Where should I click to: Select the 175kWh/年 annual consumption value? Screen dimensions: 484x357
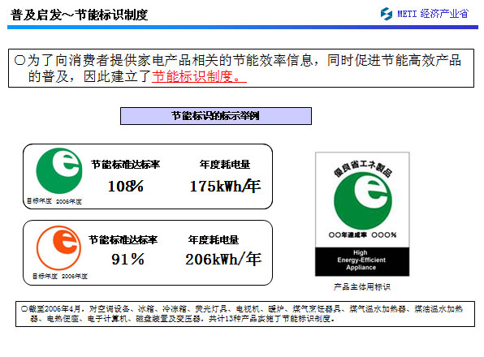[x=225, y=186]
